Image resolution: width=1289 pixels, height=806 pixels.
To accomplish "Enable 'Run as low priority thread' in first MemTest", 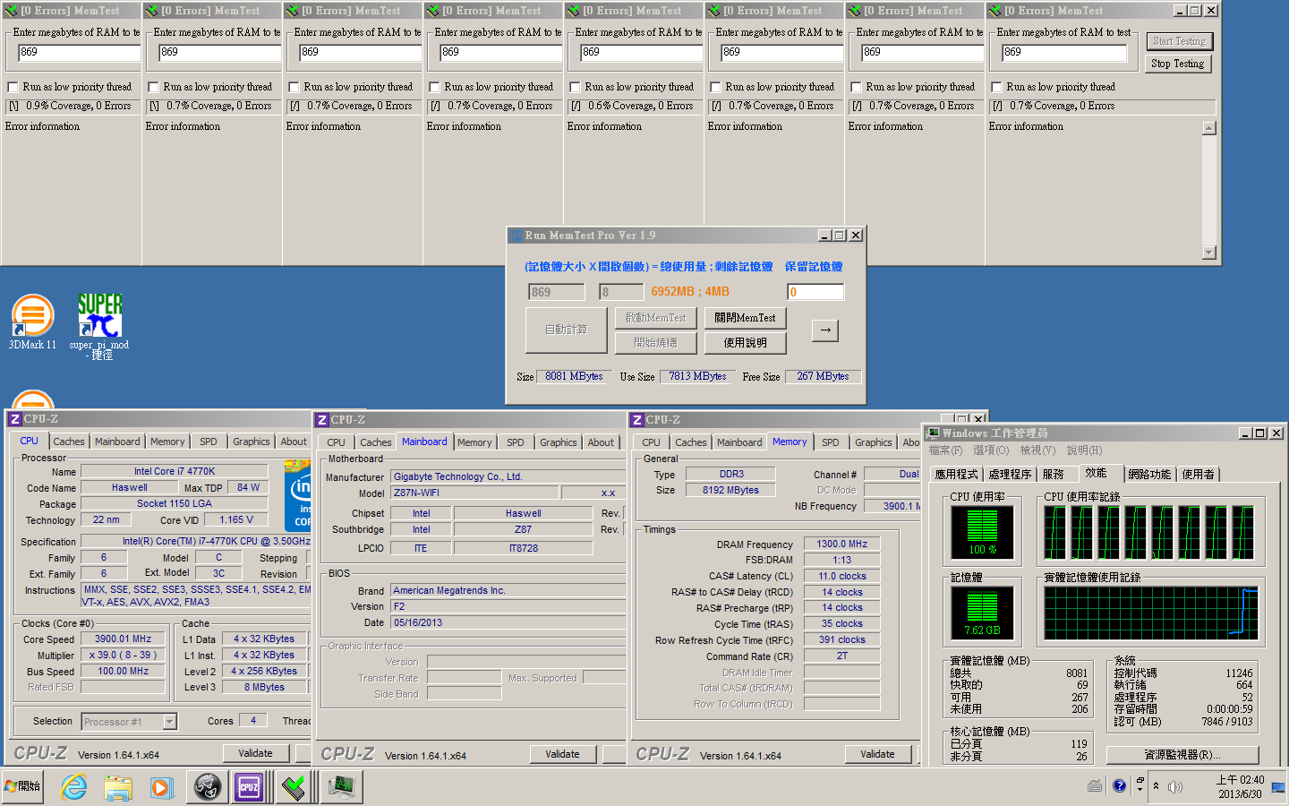I will click(x=13, y=87).
